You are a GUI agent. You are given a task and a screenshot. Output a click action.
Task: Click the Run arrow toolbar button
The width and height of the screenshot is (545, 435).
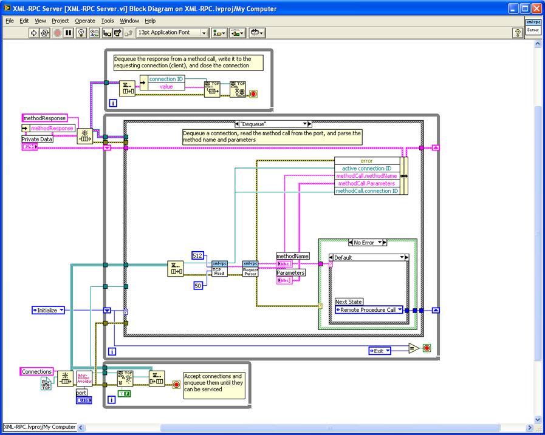[33, 33]
